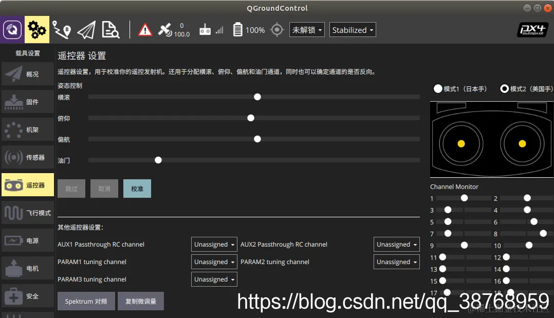Click the red warning triangle indicator
The image size is (554, 318).
(x=144, y=29)
